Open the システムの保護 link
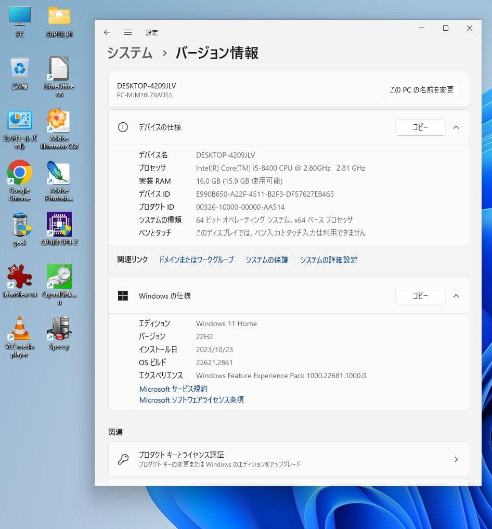This screenshot has height=529, width=492. click(x=266, y=260)
